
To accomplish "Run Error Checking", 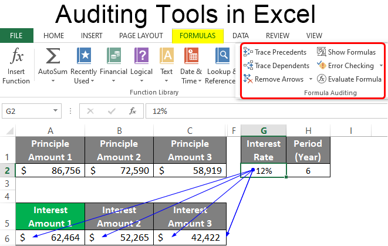I will (x=345, y=66).
